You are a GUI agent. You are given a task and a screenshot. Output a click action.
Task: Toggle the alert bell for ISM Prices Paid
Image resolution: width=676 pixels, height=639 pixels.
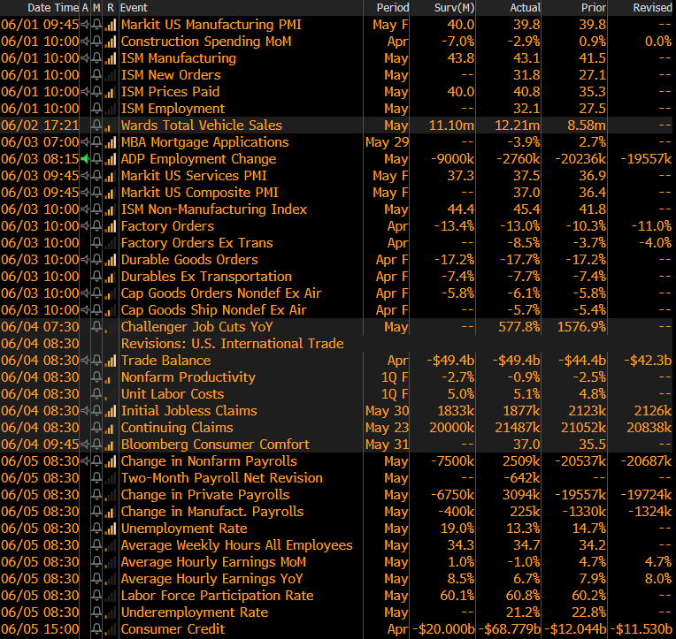coord(96,92)
